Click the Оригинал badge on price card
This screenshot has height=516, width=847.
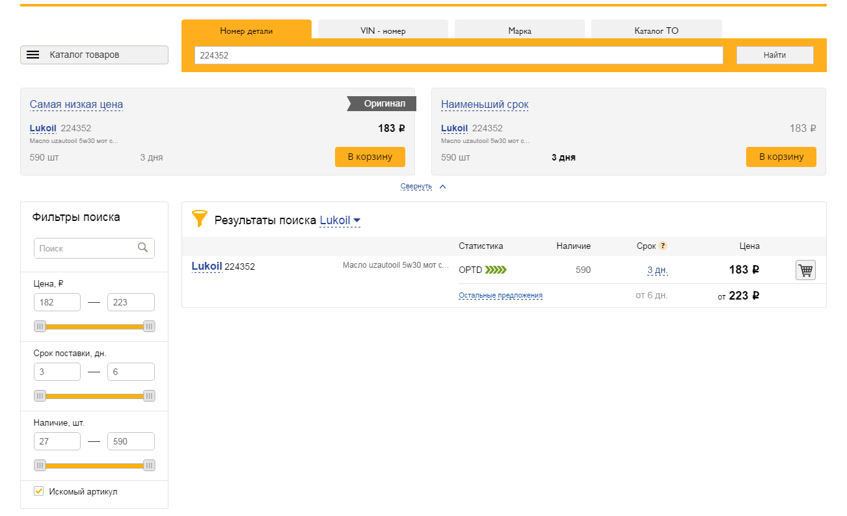382,103
